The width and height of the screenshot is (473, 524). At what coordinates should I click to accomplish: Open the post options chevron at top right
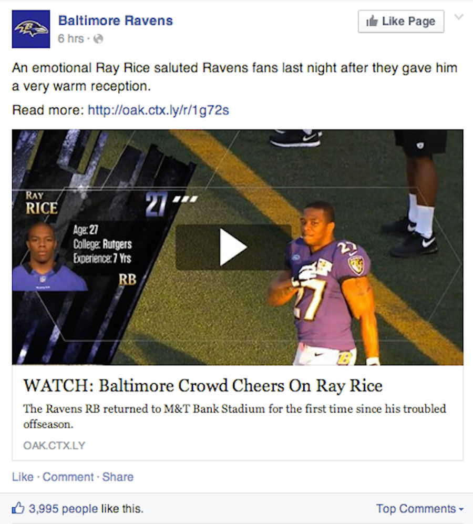(x=459, y=17)
